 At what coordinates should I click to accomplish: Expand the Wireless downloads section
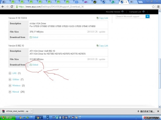[x=10, y=85]
